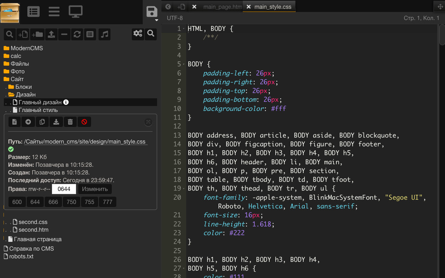445x278 pixels.
Task: Set permissions using the 755 preset button
Action: pyautogui.click(x=89, y=202)
